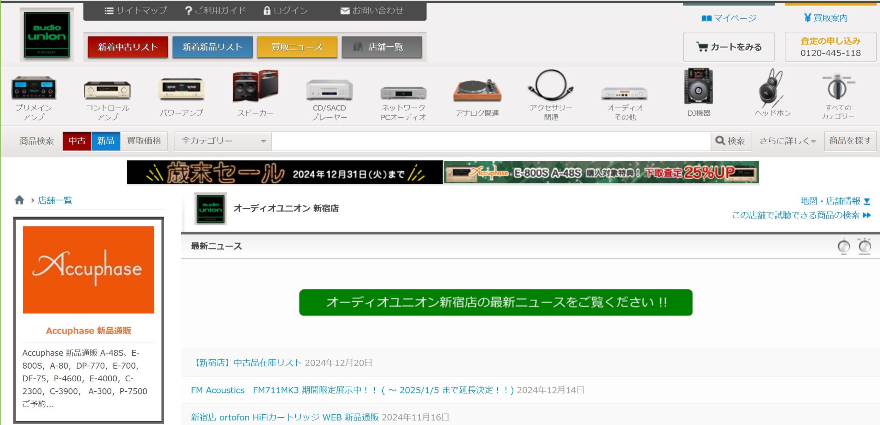Image resolution: width=880 pixels, height=425 pixels.
Task: Click the 買取ニュース yellow button
Action: [297, 47]
